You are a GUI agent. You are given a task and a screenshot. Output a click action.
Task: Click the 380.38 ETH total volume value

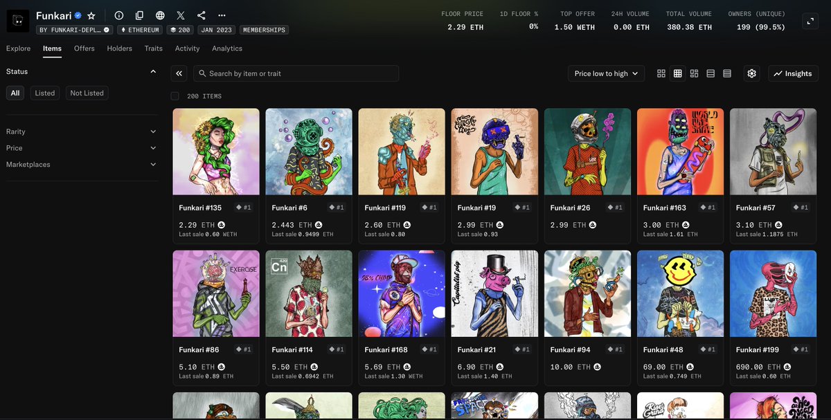coord(688,27)
